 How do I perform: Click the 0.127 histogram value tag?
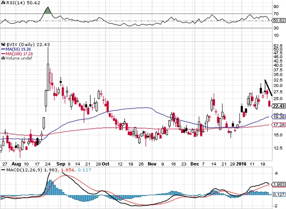(x=278, y=194)
